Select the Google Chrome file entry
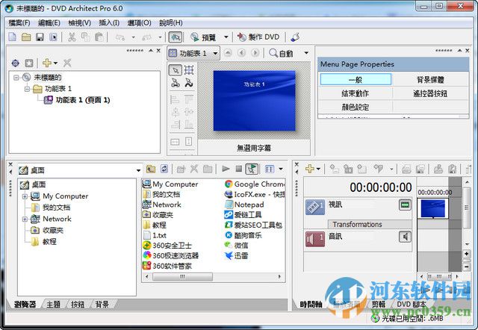 click(255, 184)
